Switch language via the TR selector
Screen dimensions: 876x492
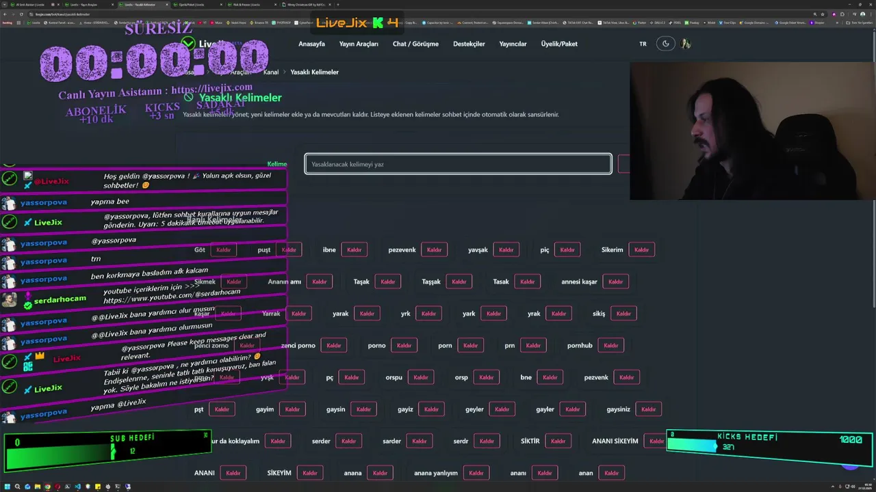pyautogui.click(x=643, y=44)
